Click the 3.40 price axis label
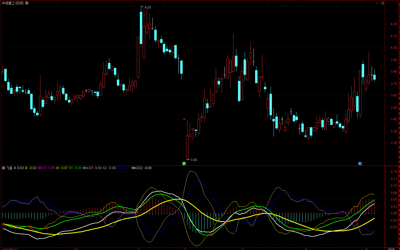The width and height of the screenshot is (400, 250). tap(394, 119)
